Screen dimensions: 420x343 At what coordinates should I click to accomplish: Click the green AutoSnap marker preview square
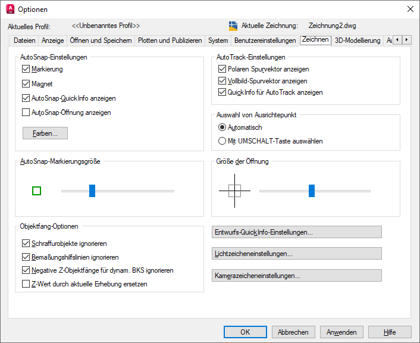pyautogui.click(x=36, y=191)
